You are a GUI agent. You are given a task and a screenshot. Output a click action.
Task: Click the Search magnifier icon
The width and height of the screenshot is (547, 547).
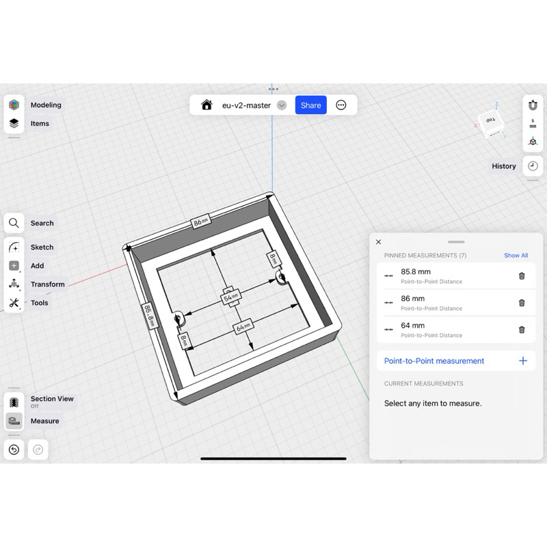pos(14,223)
